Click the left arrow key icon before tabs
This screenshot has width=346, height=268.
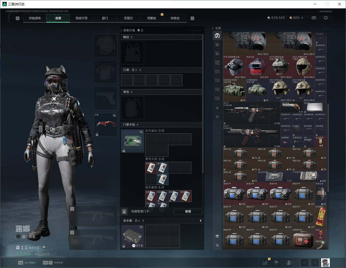(18, 18)
